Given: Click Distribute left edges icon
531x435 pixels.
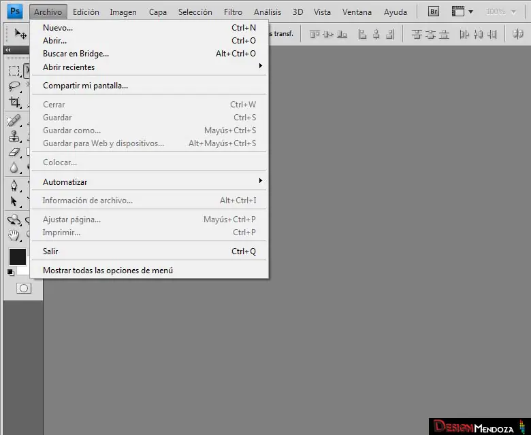Looking at the screenshot, I should 464,34.
